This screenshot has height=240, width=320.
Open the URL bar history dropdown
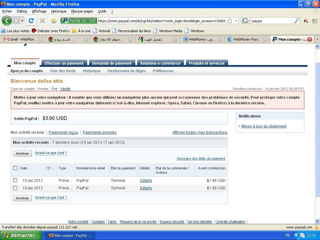pos(236,21)
